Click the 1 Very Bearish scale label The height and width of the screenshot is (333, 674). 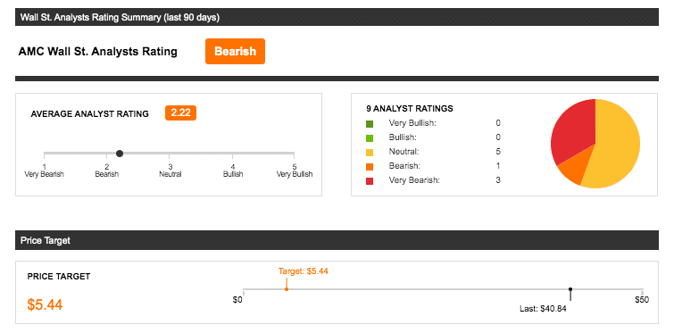click(44, 171)
